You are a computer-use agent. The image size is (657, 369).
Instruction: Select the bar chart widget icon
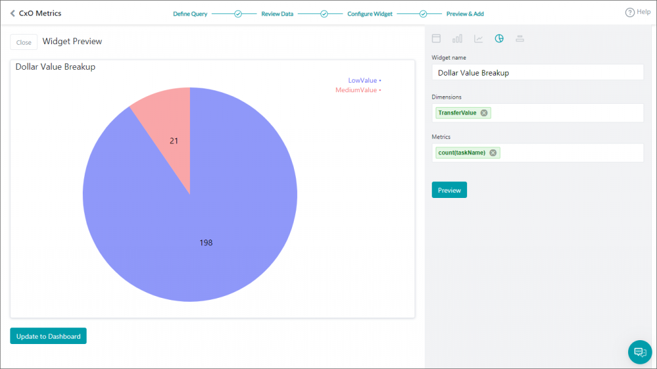tap(457, 38)
